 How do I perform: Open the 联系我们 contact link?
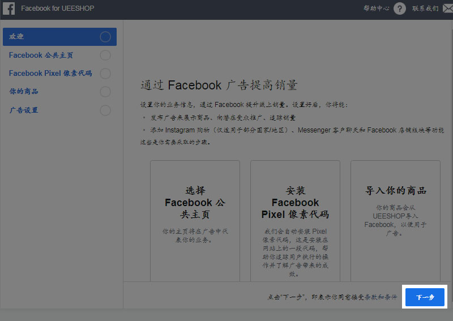425,8
